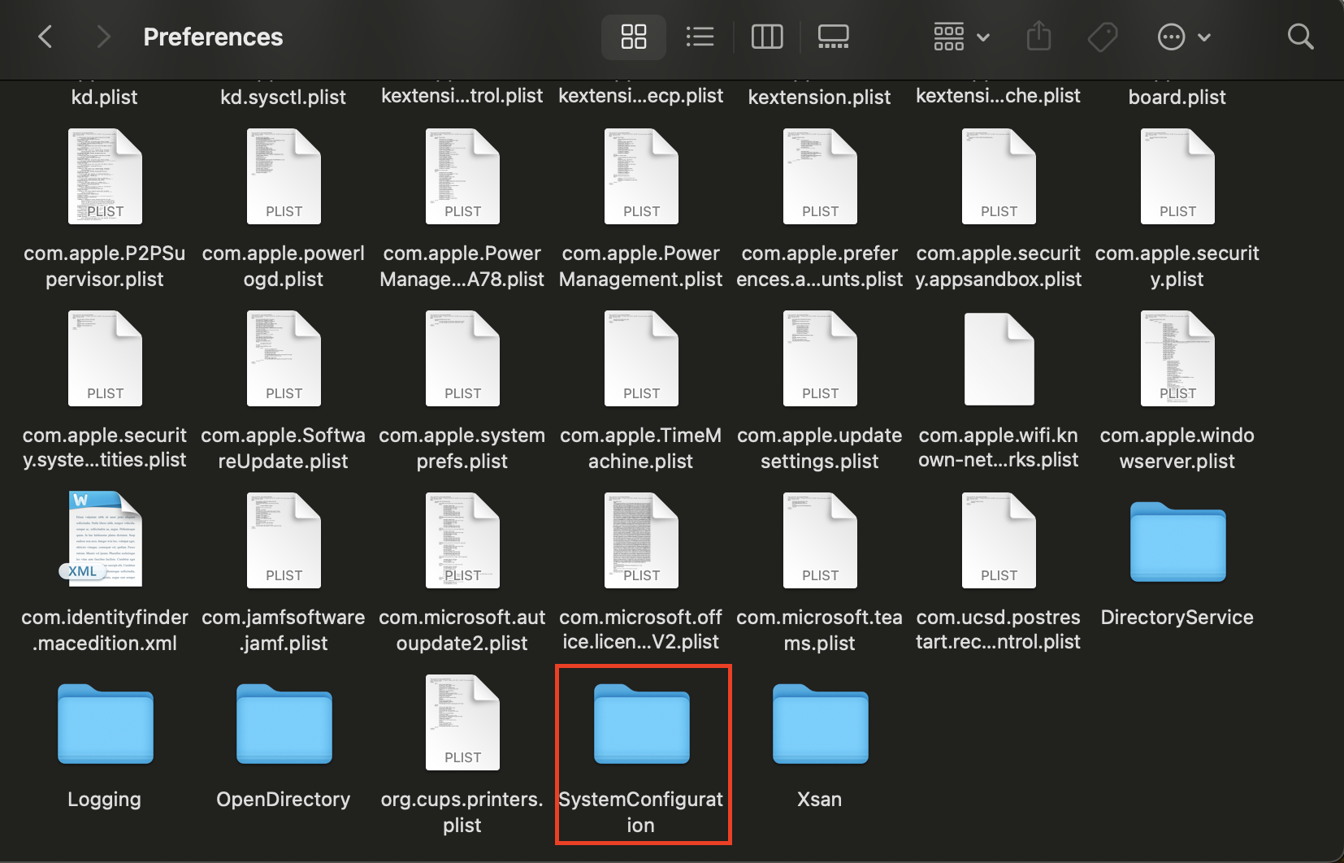Select the org.cups.printers.plist file
The height and width of the screenshot is (863, 1344).
click(462, 721)
